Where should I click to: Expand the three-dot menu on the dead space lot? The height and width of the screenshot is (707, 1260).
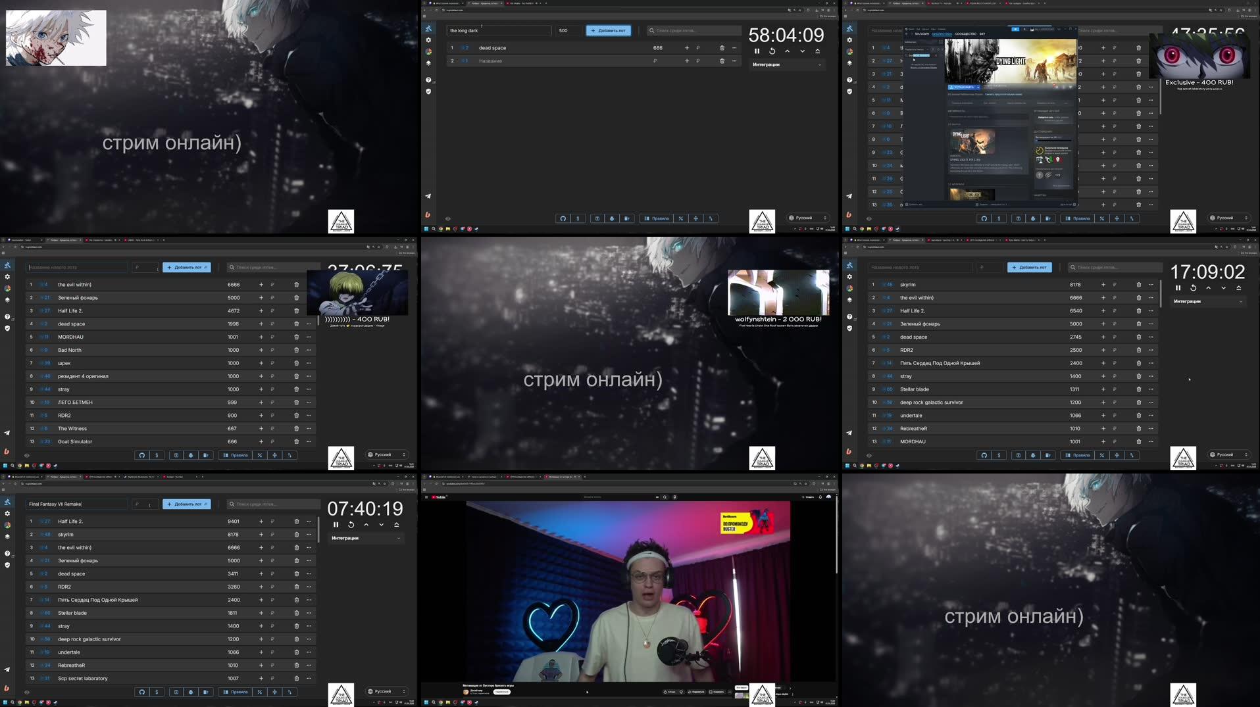(734, 48)
